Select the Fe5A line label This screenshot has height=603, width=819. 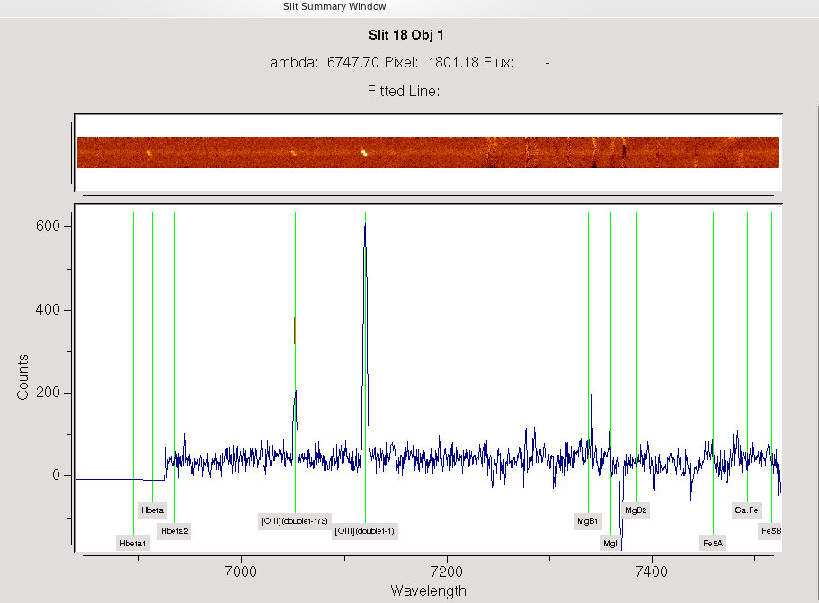pos(713,543)
